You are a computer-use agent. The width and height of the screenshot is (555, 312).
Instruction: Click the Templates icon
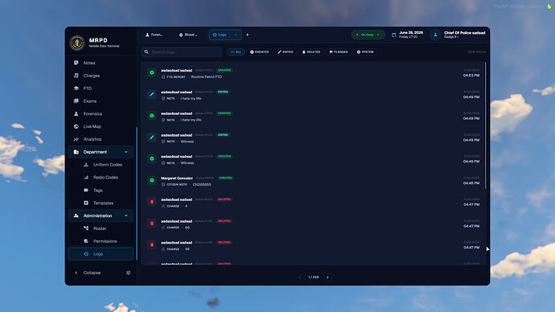point(86,203)
